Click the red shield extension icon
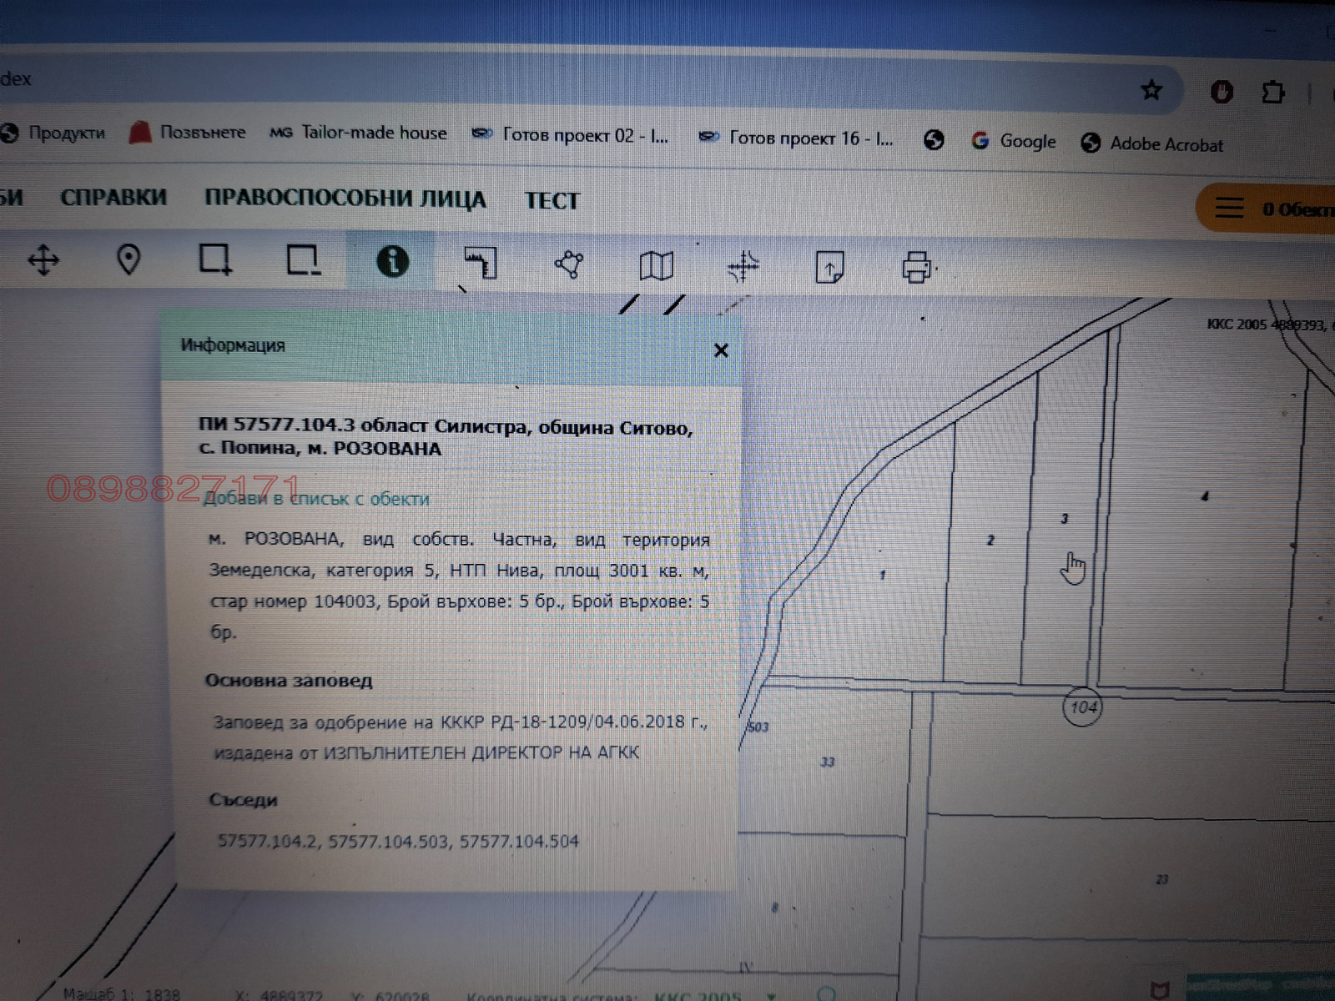Screen dimensions: 1335x1001 pyautogui.click(x=1222, y=91)
